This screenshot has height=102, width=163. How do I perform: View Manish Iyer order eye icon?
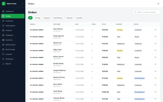(155, 44)
